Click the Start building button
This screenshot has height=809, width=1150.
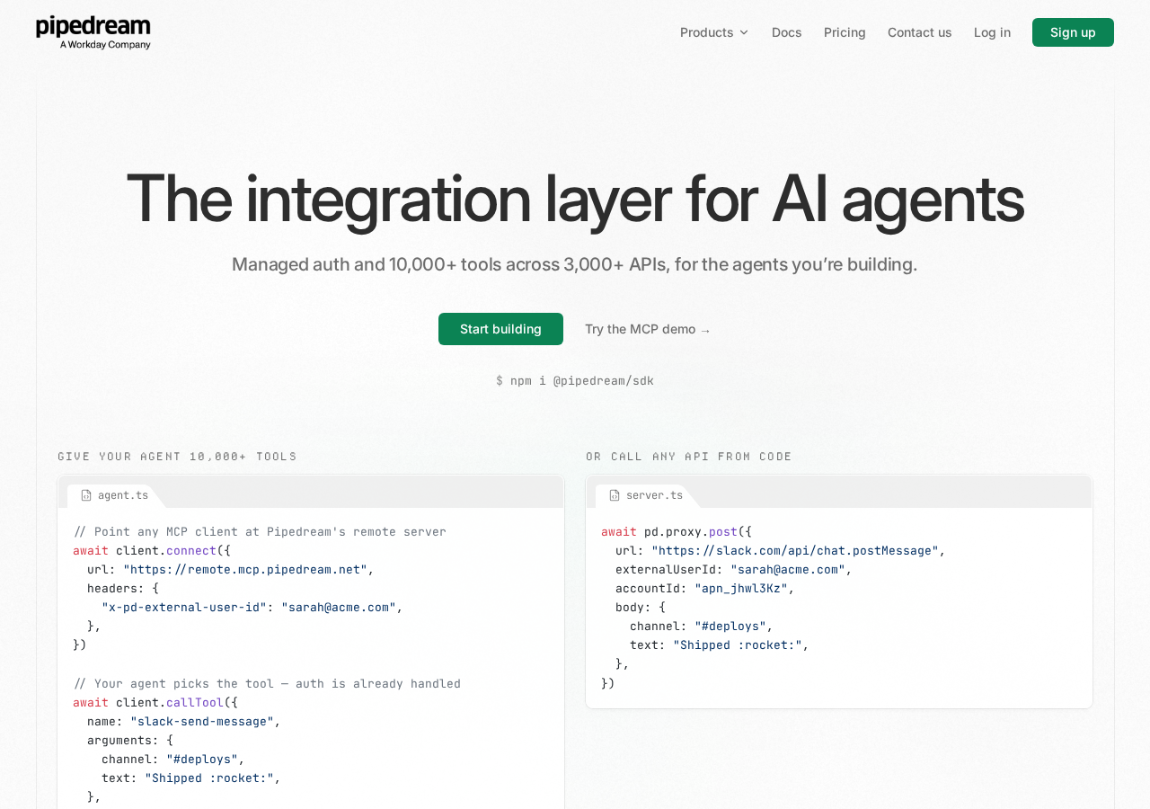(500, 329)
